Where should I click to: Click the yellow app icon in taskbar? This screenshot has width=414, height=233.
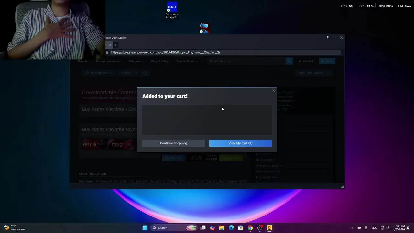tap(269, 228)
